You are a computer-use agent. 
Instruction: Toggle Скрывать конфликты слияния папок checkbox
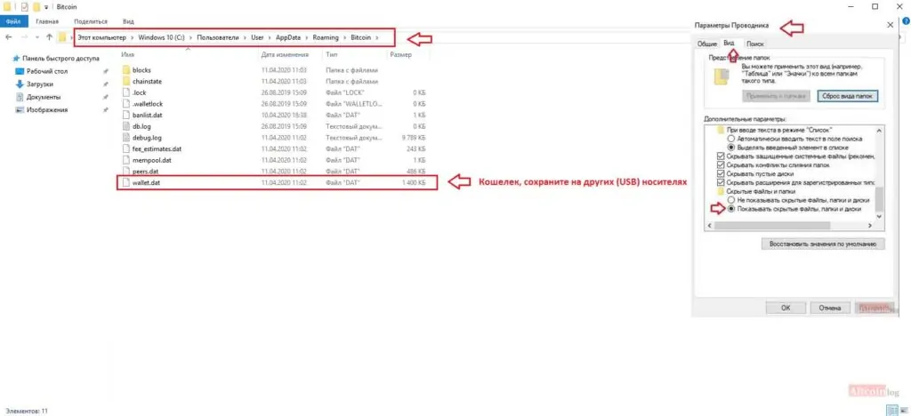click(721, 164)
